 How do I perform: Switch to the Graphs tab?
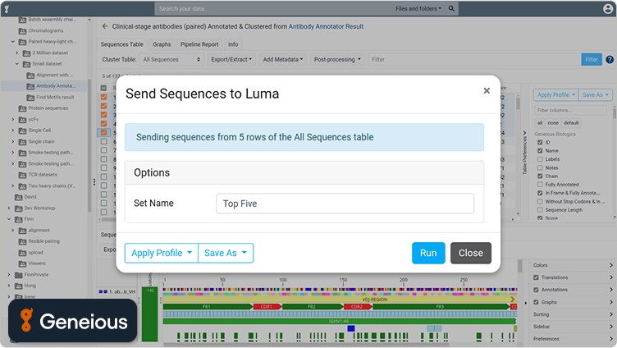pos(162,44)
